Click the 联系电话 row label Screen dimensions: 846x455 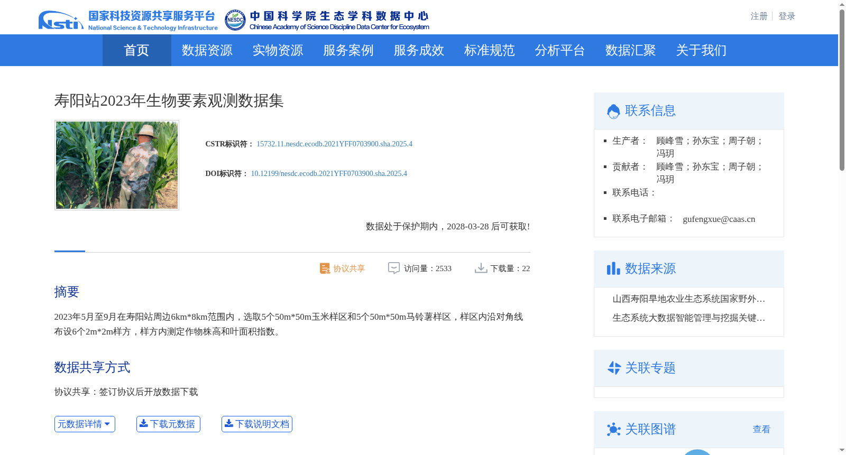(635, 193)
